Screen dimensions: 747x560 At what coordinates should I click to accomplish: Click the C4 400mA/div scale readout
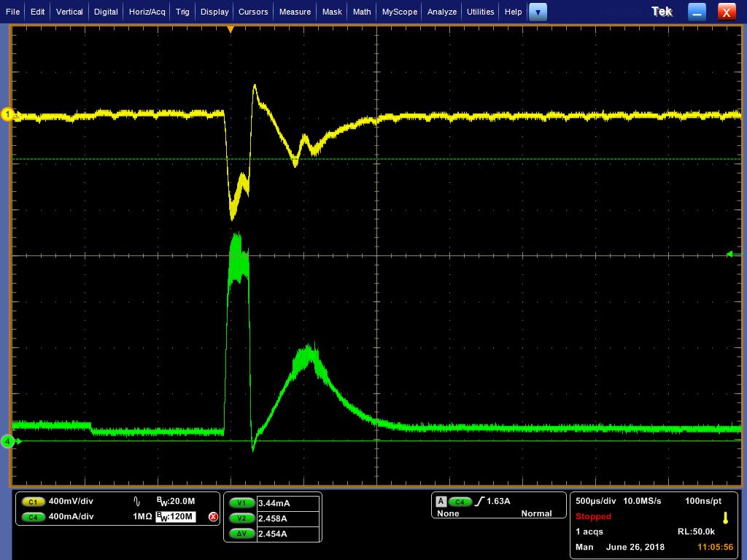71,516
